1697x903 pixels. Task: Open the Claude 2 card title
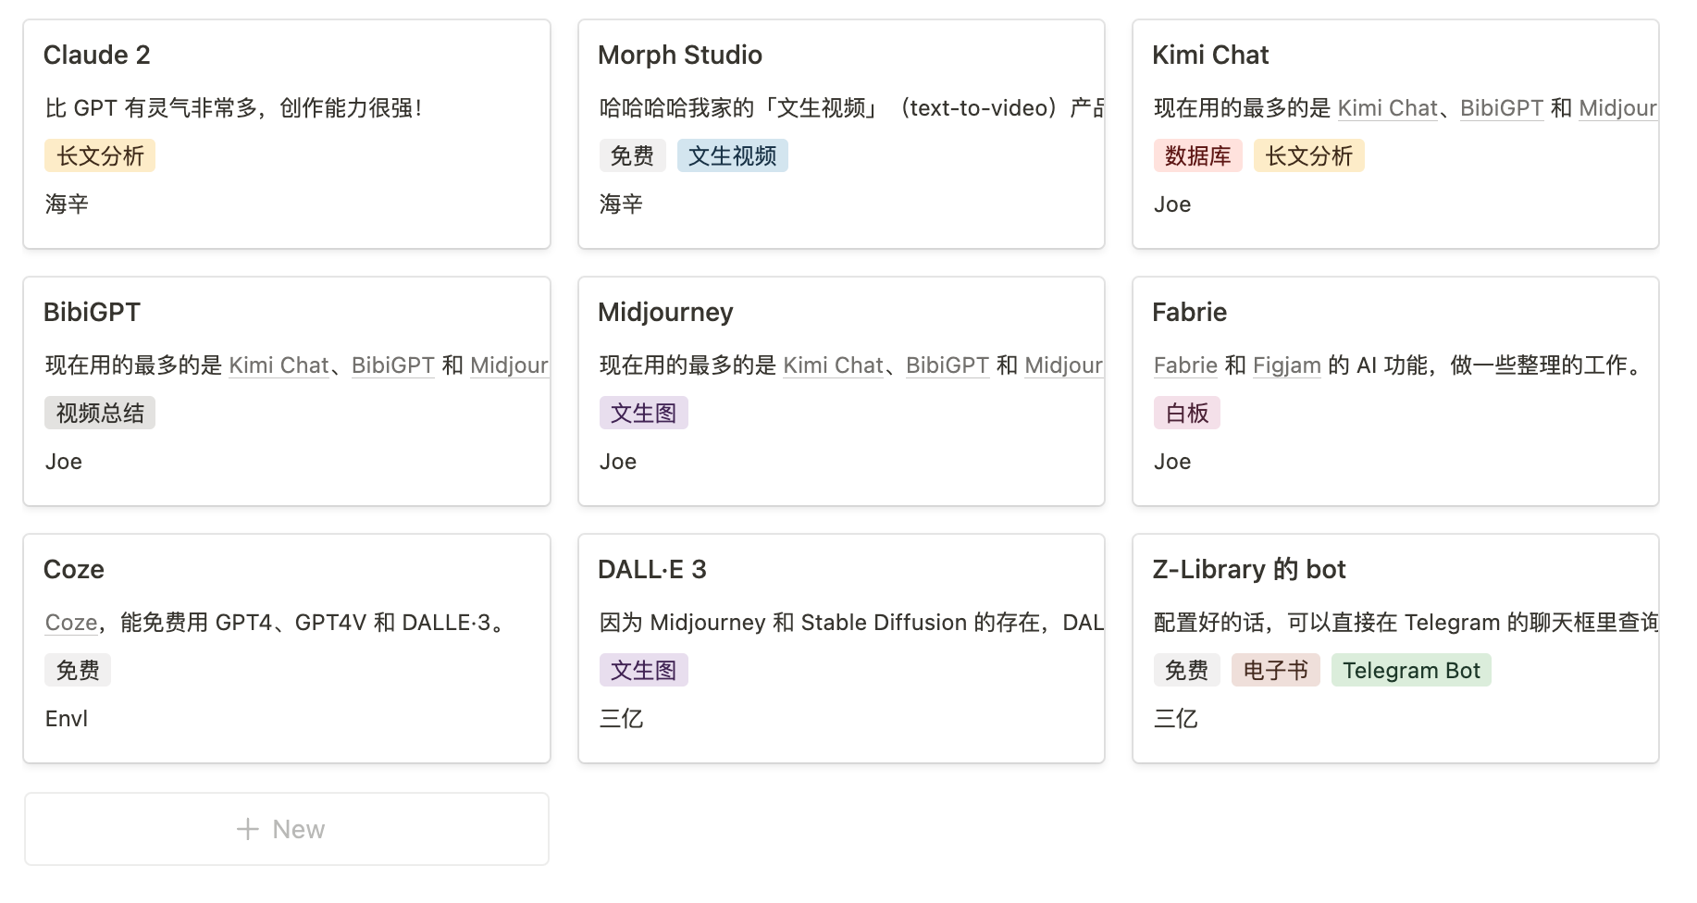click(97, 56)
